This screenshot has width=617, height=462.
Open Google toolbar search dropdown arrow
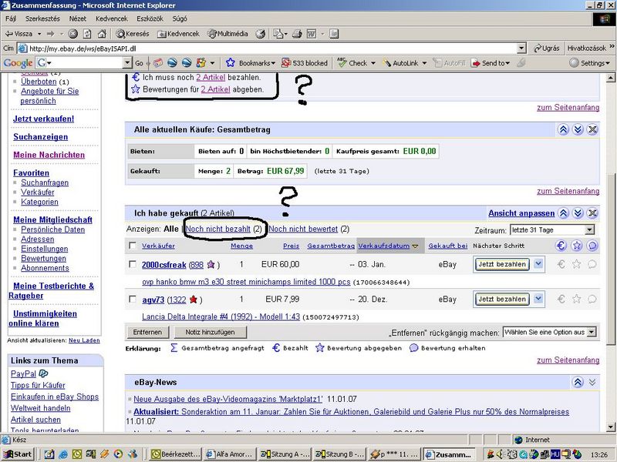click(x=126, y=63)
